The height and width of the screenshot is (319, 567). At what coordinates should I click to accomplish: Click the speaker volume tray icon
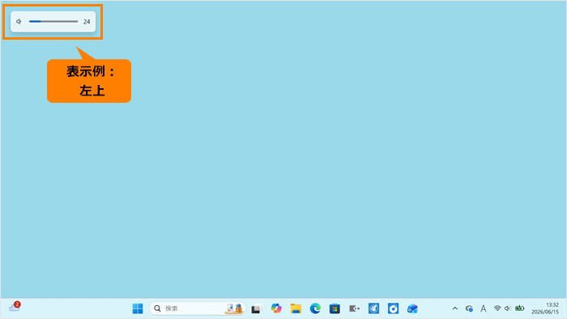[x=508, y=308]
